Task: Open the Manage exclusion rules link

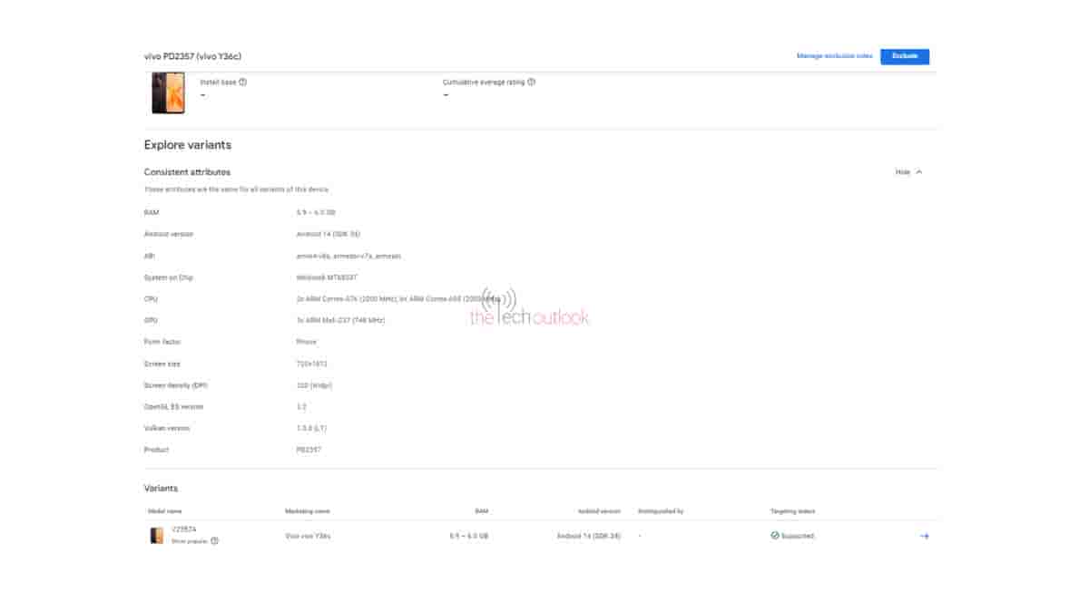Action: [x=834, y=56]
